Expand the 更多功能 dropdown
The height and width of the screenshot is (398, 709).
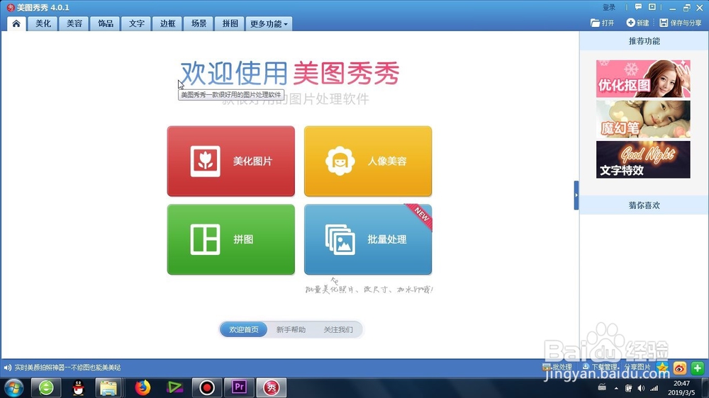269,23
